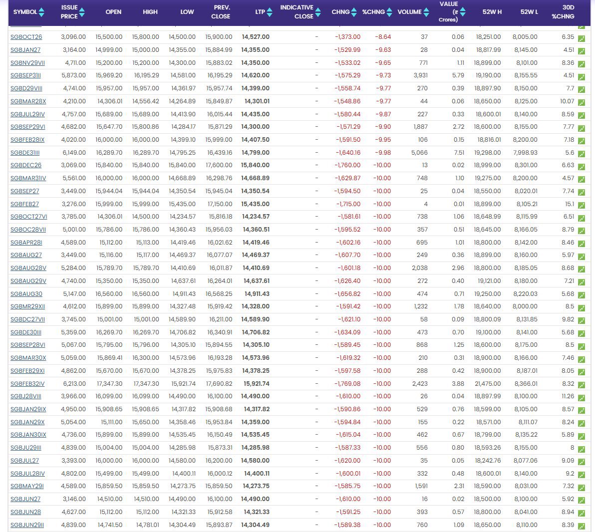Open the SGBD29VIII symbol link
This screenshot has width=595, height=532.
26,88
